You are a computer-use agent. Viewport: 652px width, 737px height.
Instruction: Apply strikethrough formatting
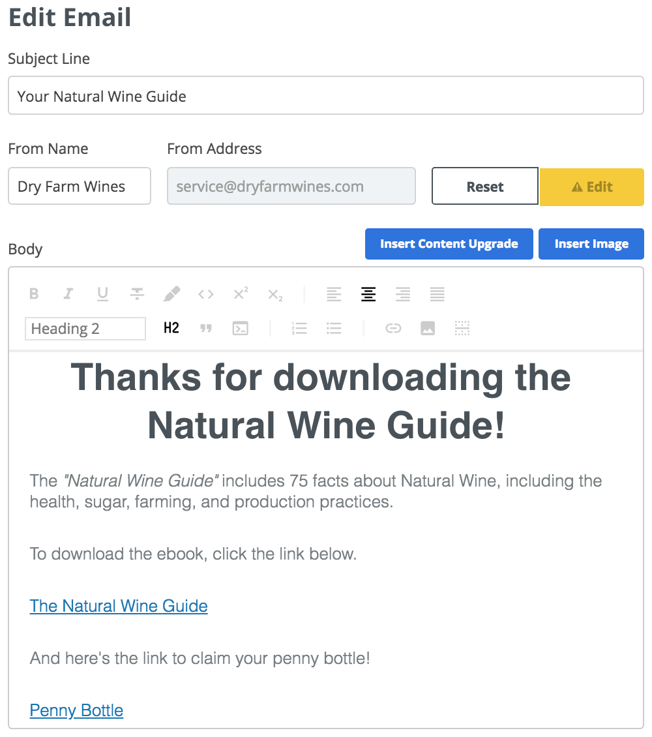[137, 293]
